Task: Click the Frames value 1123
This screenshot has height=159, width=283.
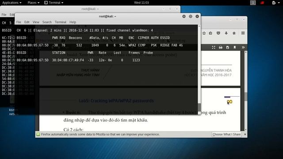Action: (136, 60)
